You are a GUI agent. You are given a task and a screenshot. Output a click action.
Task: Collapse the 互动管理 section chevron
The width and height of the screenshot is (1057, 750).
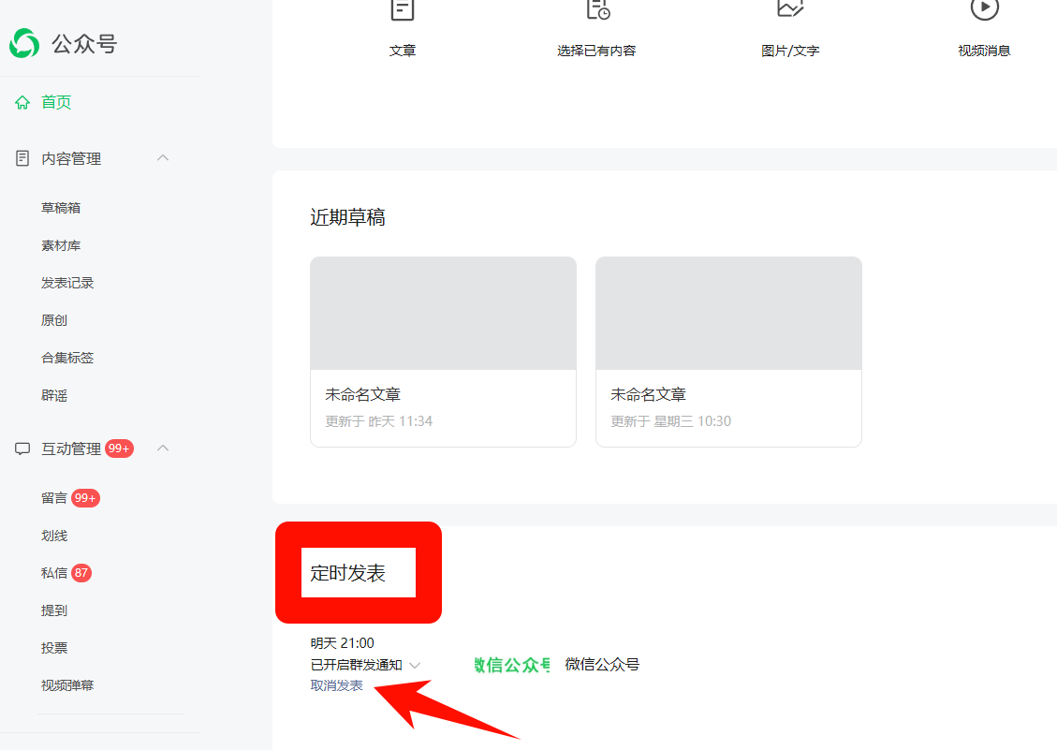click(x=163, y=448)
